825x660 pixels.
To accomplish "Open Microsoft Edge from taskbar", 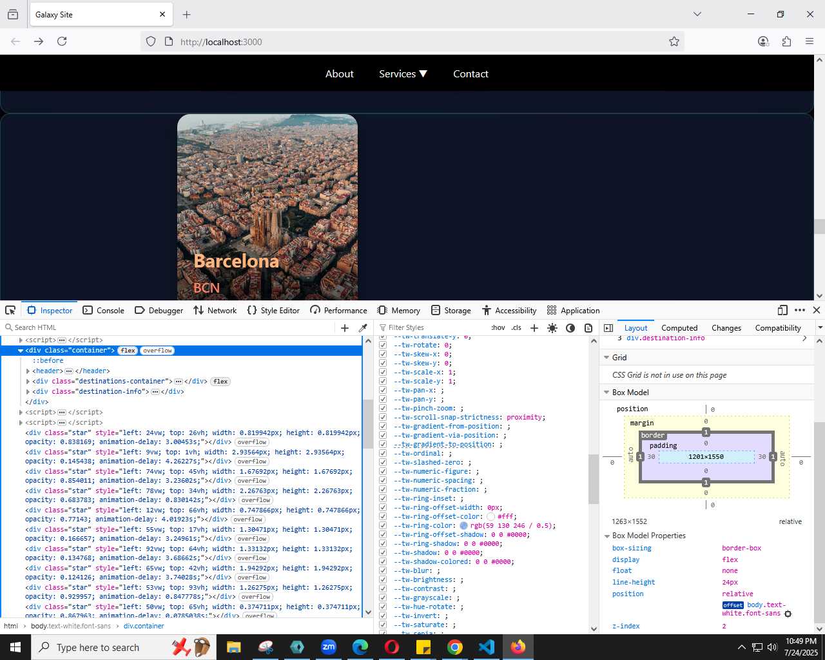I will click(360, 647).
